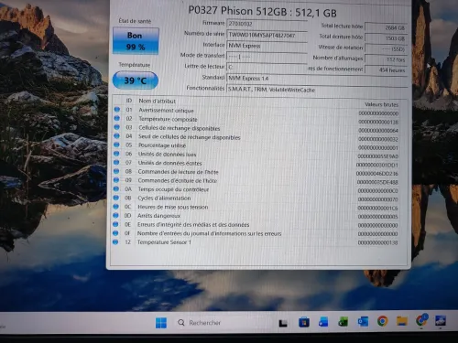Click the Firmware value field
Viewport: 458px width, 343px height.
[x=267, y=24]
